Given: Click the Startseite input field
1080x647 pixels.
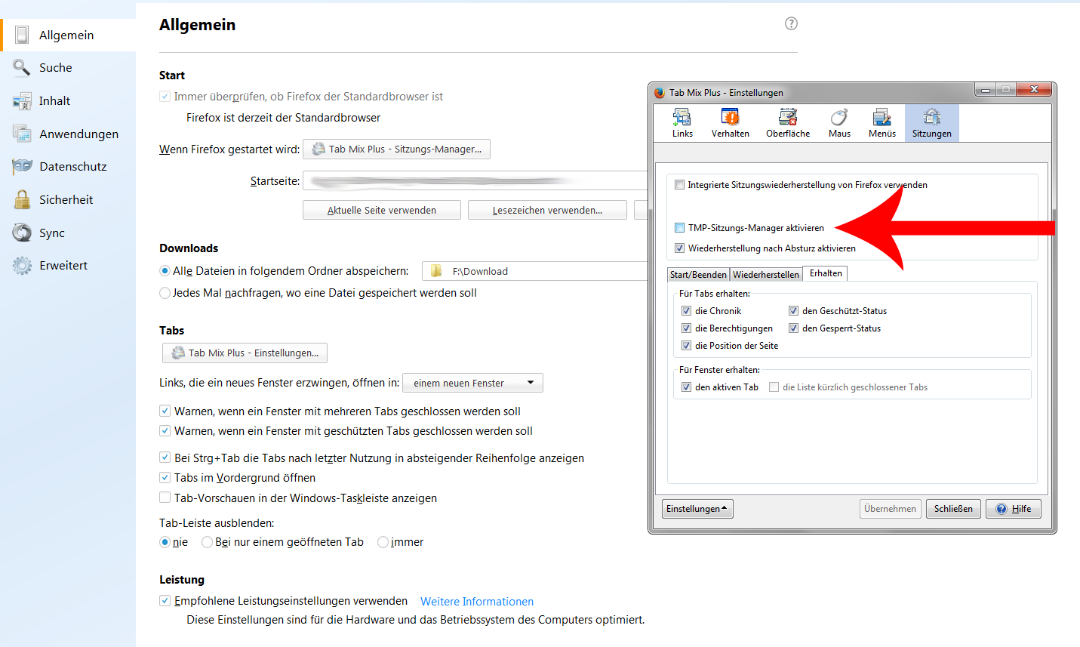Looking at the screenshot, I should pyautogui.click(x=475, y=180).
